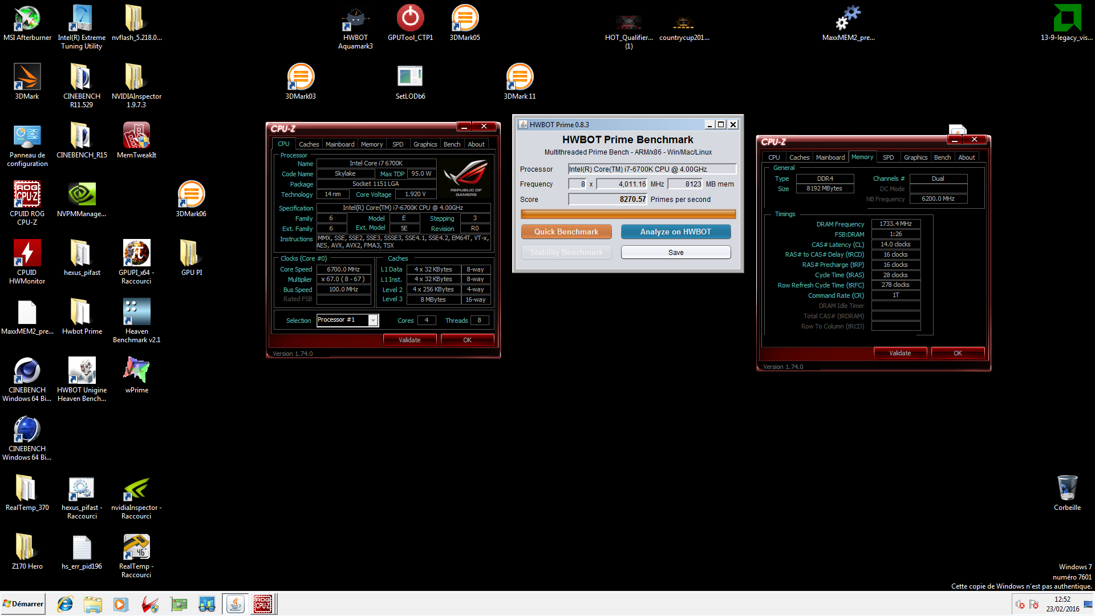The width and height of the screenshot is (1095, 616).
Task: Open HWBOT Aquamark3 desktop shortcut
Action: 355,27
